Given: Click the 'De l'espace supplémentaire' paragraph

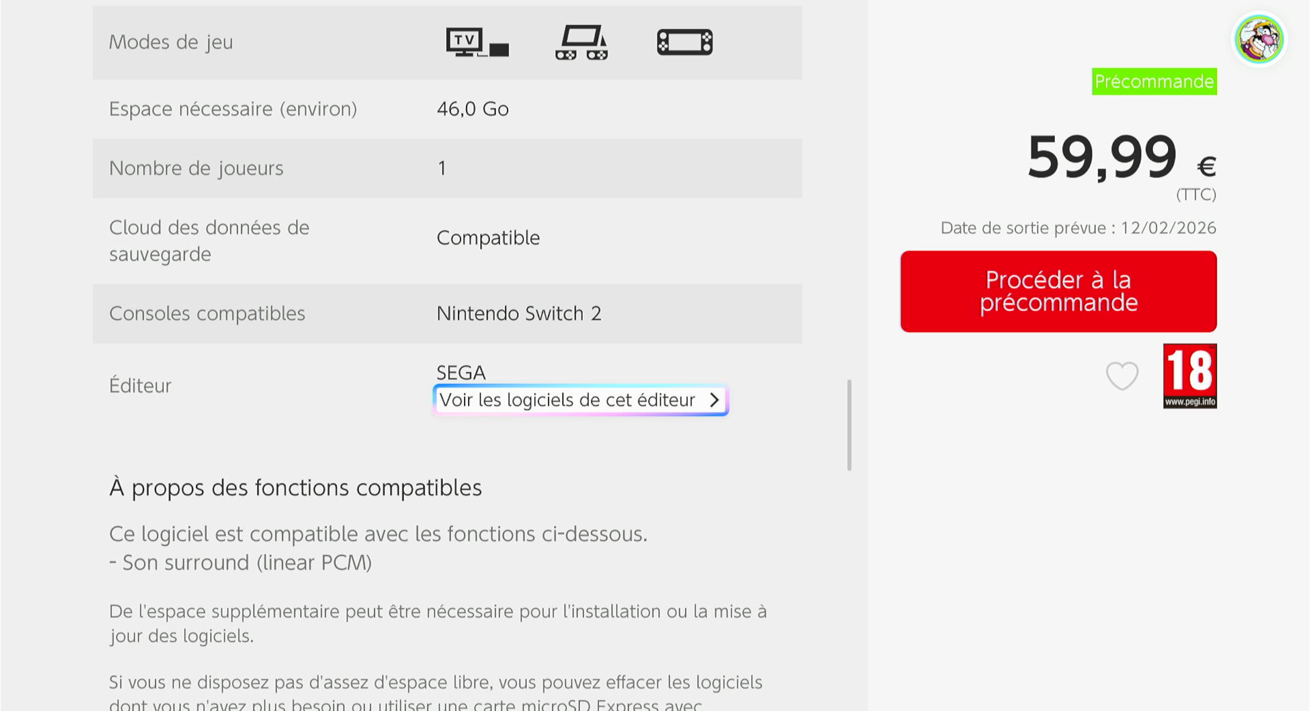Looking at the screenshot, I should tap(438, 624).
